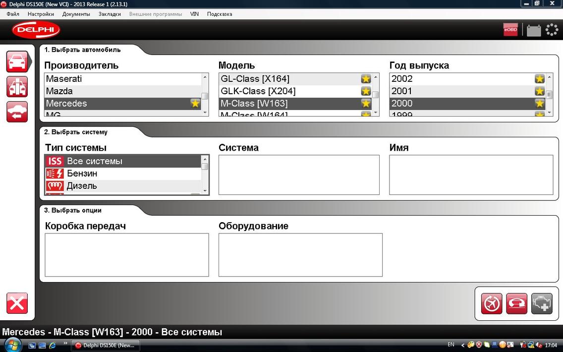Viewport: 563px width, 352px height.
Task: Click the battery icon in header
Action: coord(534,30)
